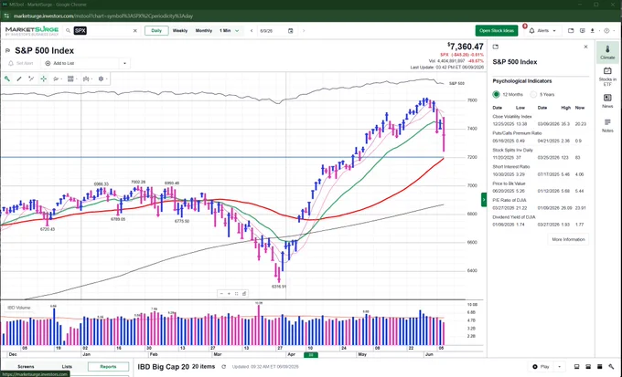622x377 pixels.
Task: Click folder icon in S&P 500 side panel
Action: tap(496, 47)
